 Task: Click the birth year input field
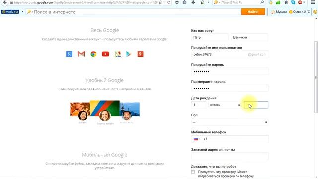click(256, 105)
